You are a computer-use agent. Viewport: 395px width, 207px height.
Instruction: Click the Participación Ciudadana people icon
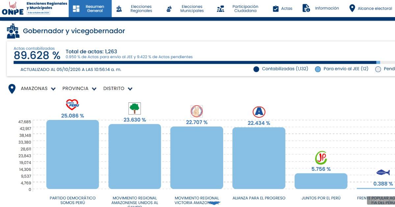(x=221, y=9)
